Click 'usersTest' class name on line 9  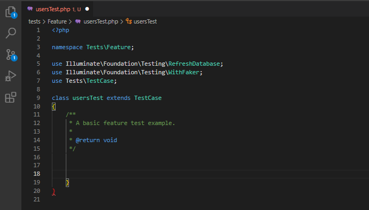pyautogui.click(x=88, y=98)
